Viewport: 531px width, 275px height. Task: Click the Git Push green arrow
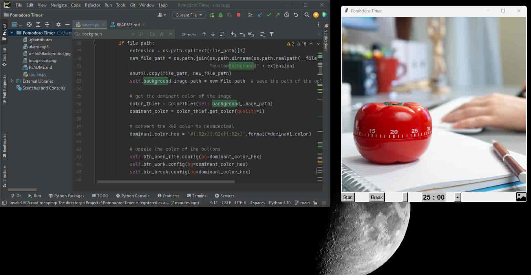278,15
